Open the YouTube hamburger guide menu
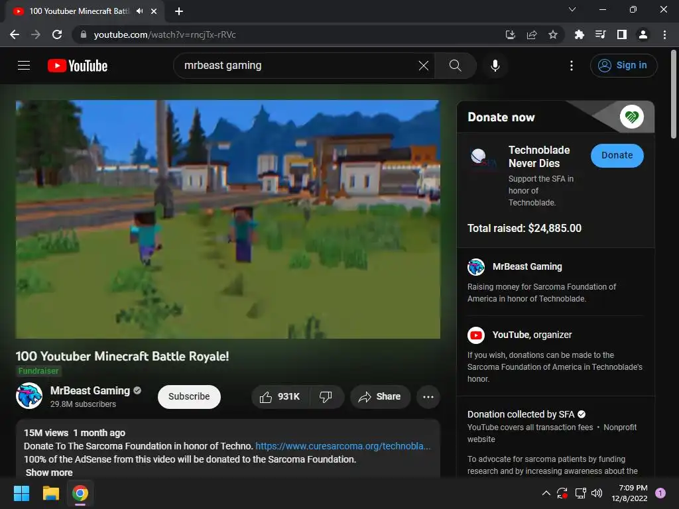Viewport: 679px width, 509px height. click(24, 66)
